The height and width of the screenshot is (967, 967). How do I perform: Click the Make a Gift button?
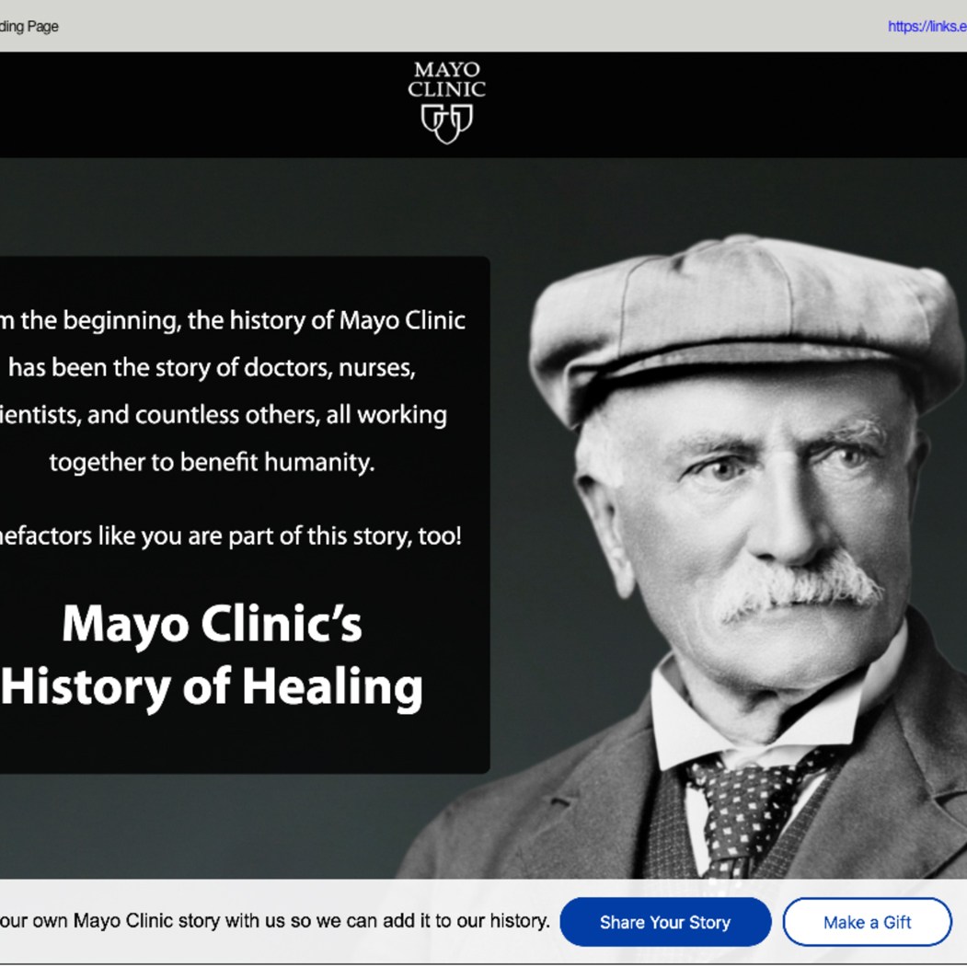[x=867, y=922]
